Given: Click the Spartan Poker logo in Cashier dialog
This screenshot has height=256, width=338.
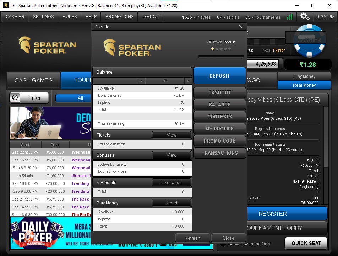Looking at the screenshot, I should pyautogui.click(x=132, y=48).
